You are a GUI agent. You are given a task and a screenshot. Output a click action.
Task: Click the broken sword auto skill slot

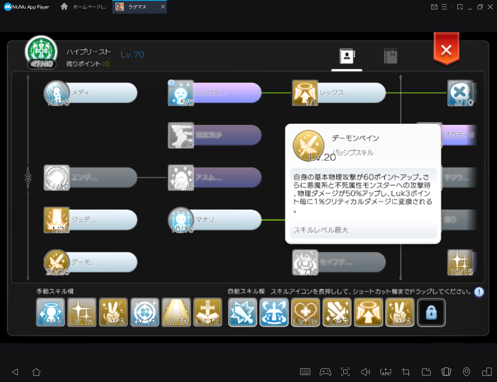(242, 312)
